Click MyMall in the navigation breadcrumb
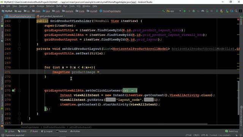This screenshot has width=243, height=137. tap(7, 11)
